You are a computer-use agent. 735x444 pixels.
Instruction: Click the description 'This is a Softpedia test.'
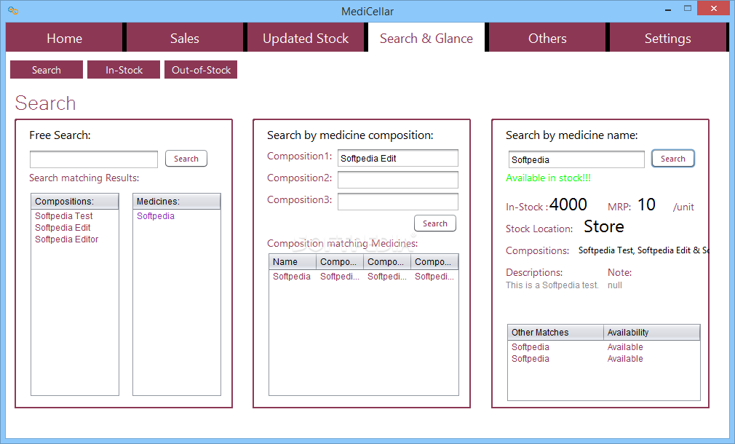[552, 285]
